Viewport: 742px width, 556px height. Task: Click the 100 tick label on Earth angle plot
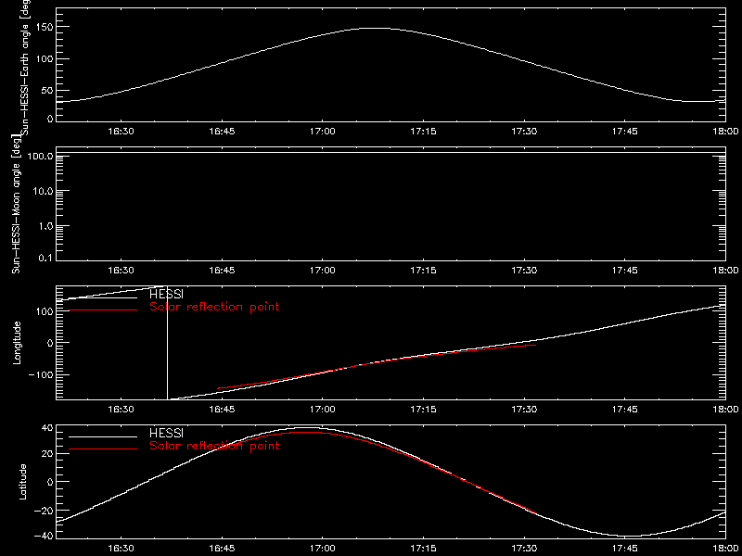(x=43, y=58)
